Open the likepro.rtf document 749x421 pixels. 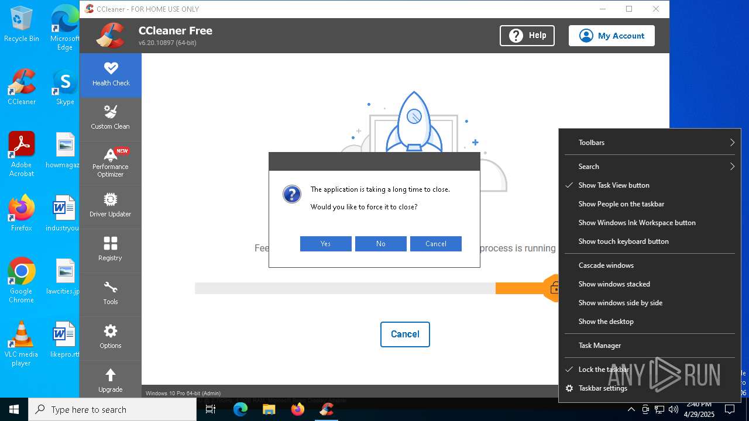(64, 340)
